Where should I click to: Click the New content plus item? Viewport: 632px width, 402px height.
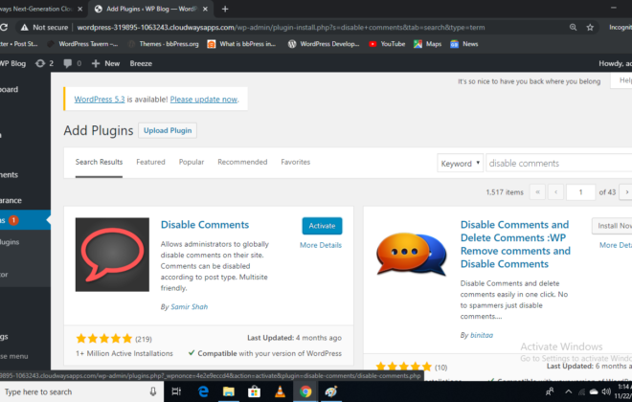pos(105,63)
